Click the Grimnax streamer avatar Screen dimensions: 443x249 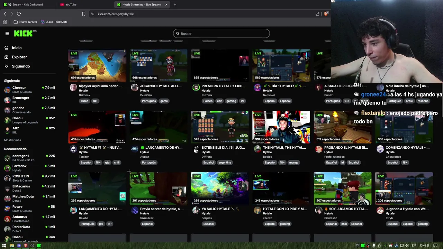tap(73, 87)
